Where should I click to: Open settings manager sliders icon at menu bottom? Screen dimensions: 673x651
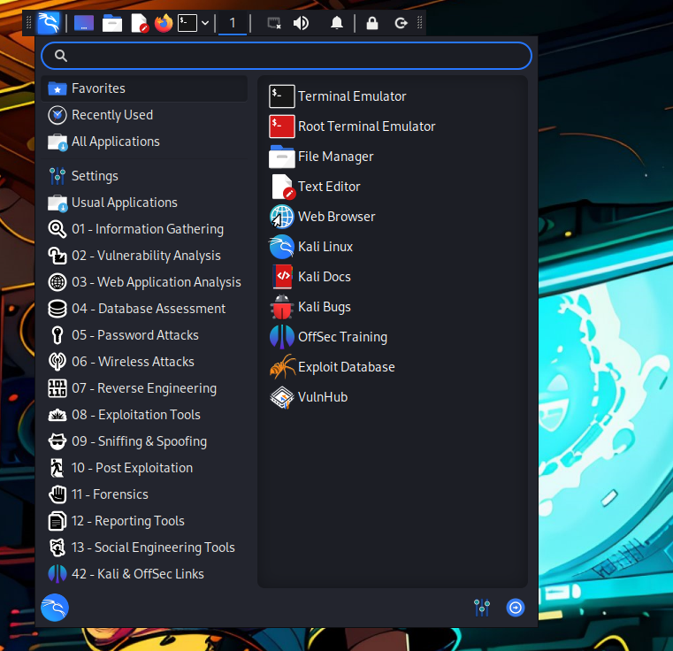(x=482, y=608)
